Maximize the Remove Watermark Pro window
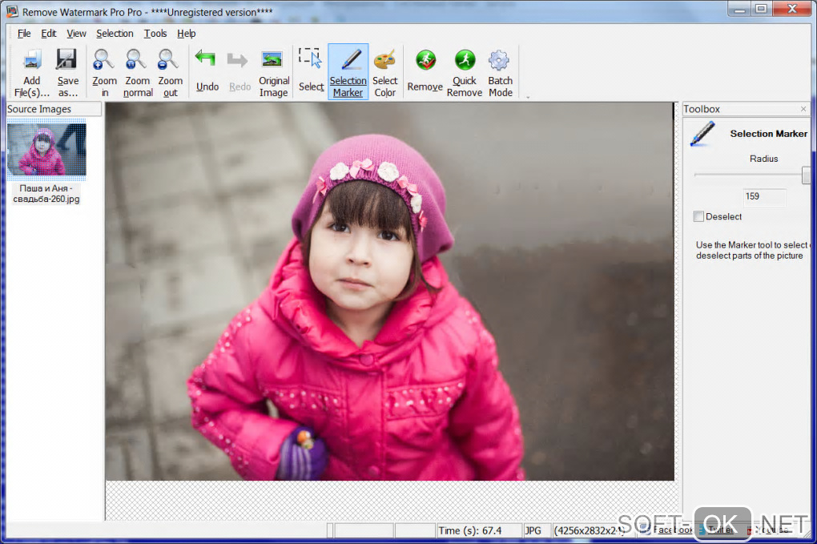The height and width of the screenshot is (544, 817). (762, 9)
